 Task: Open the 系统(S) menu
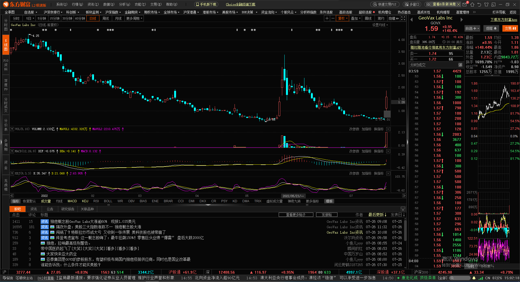(x=61, y=4)
